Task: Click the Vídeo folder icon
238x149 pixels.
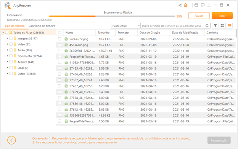Action: click(15, 44)
